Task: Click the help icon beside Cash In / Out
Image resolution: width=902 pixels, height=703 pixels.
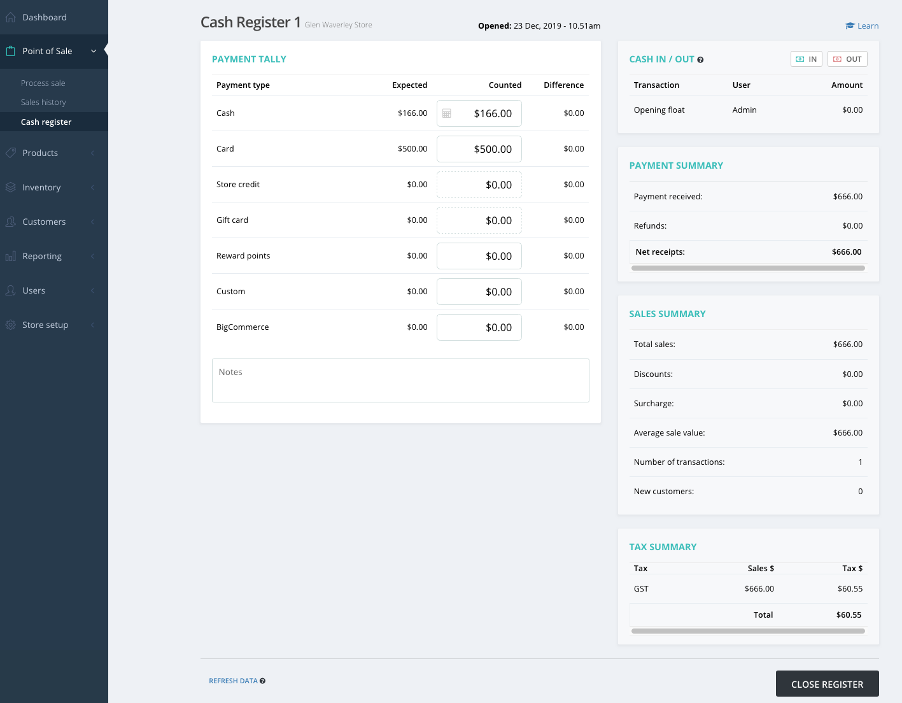Action: pos(700,60)
